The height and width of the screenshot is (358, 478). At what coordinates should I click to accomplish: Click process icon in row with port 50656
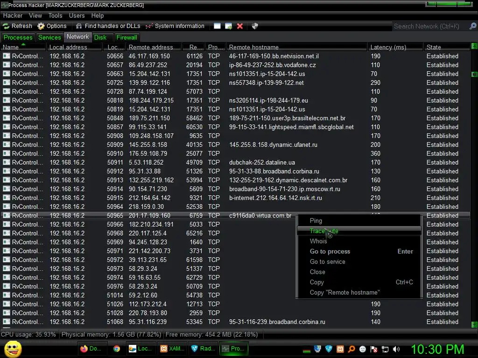click(x=7, y=56)
